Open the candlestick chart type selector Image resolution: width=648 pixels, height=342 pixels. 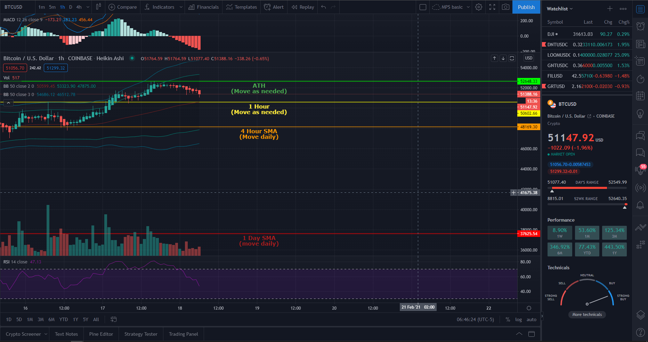[x=99, y=7]
